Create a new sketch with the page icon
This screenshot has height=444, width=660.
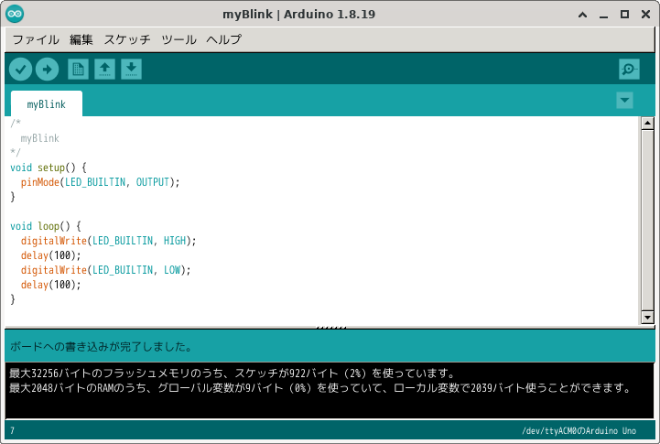(x=79, y=69)
